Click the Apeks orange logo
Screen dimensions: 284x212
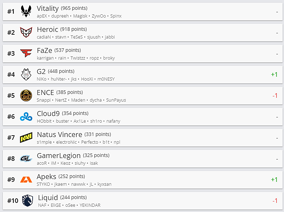point(26,180)
